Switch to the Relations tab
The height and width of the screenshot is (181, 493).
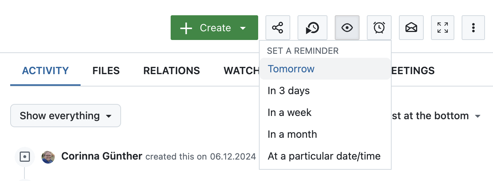(171, 71)
